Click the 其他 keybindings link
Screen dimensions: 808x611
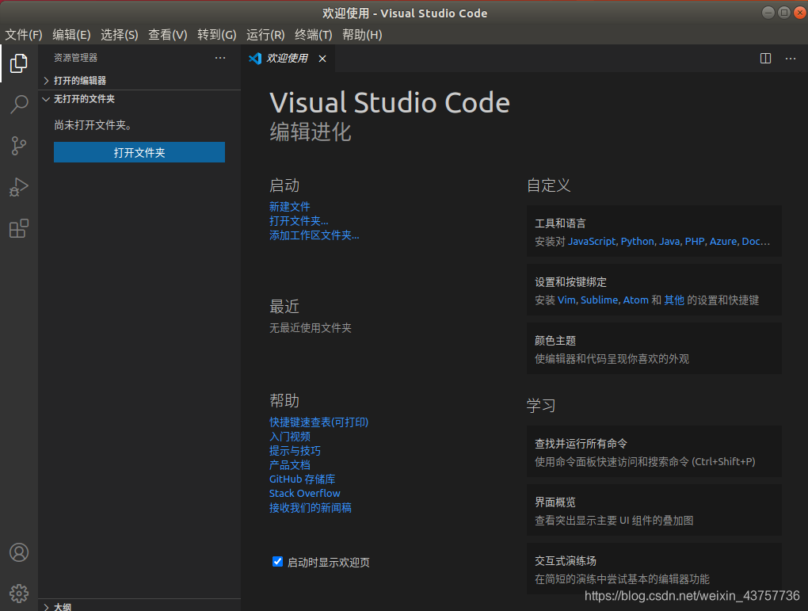(x=674, y=300)
